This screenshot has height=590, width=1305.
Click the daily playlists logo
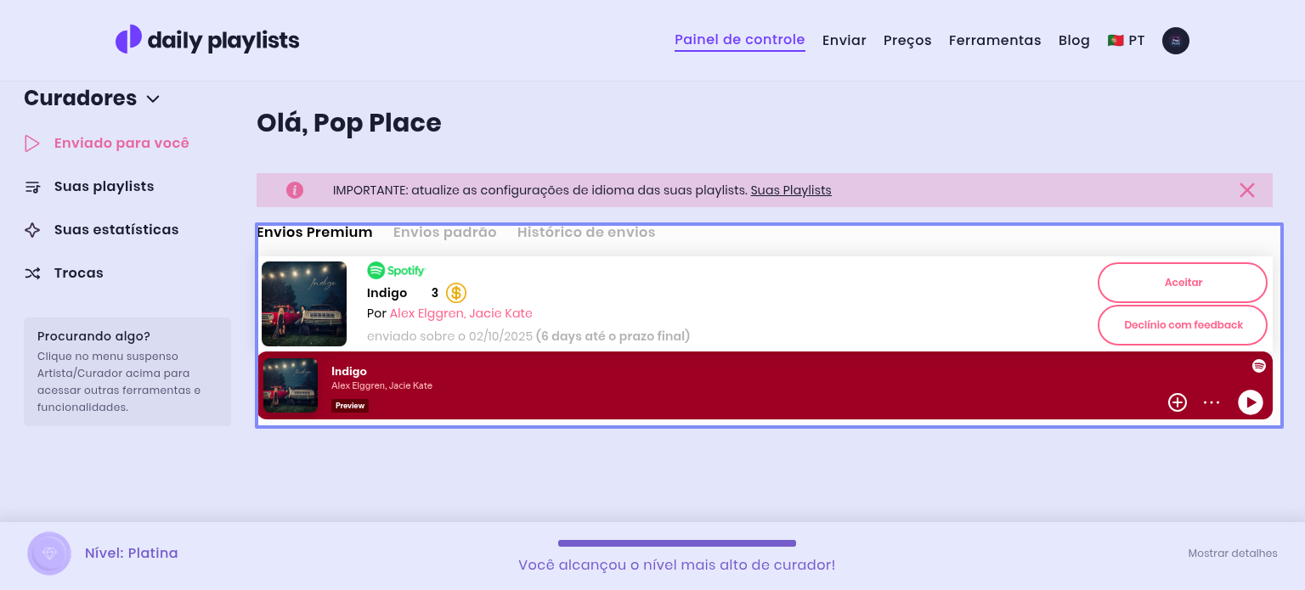tap(207, 40)
